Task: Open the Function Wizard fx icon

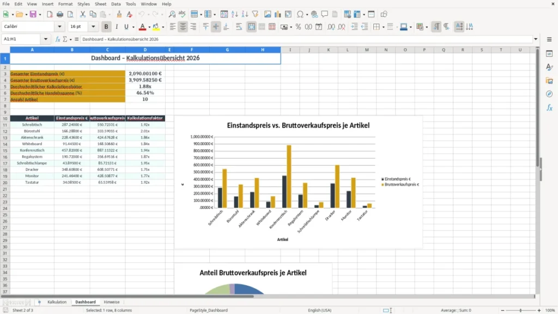Action: [58, 39]
